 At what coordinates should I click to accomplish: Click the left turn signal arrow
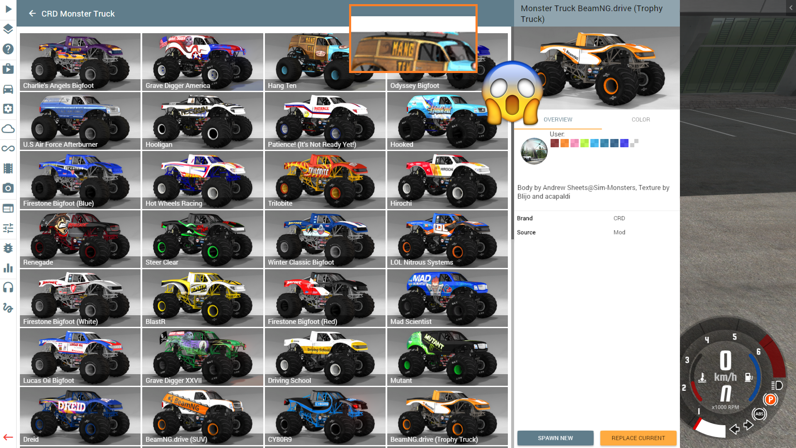(x=735, y=429)
